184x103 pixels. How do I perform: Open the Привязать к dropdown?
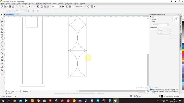(81, 7)
